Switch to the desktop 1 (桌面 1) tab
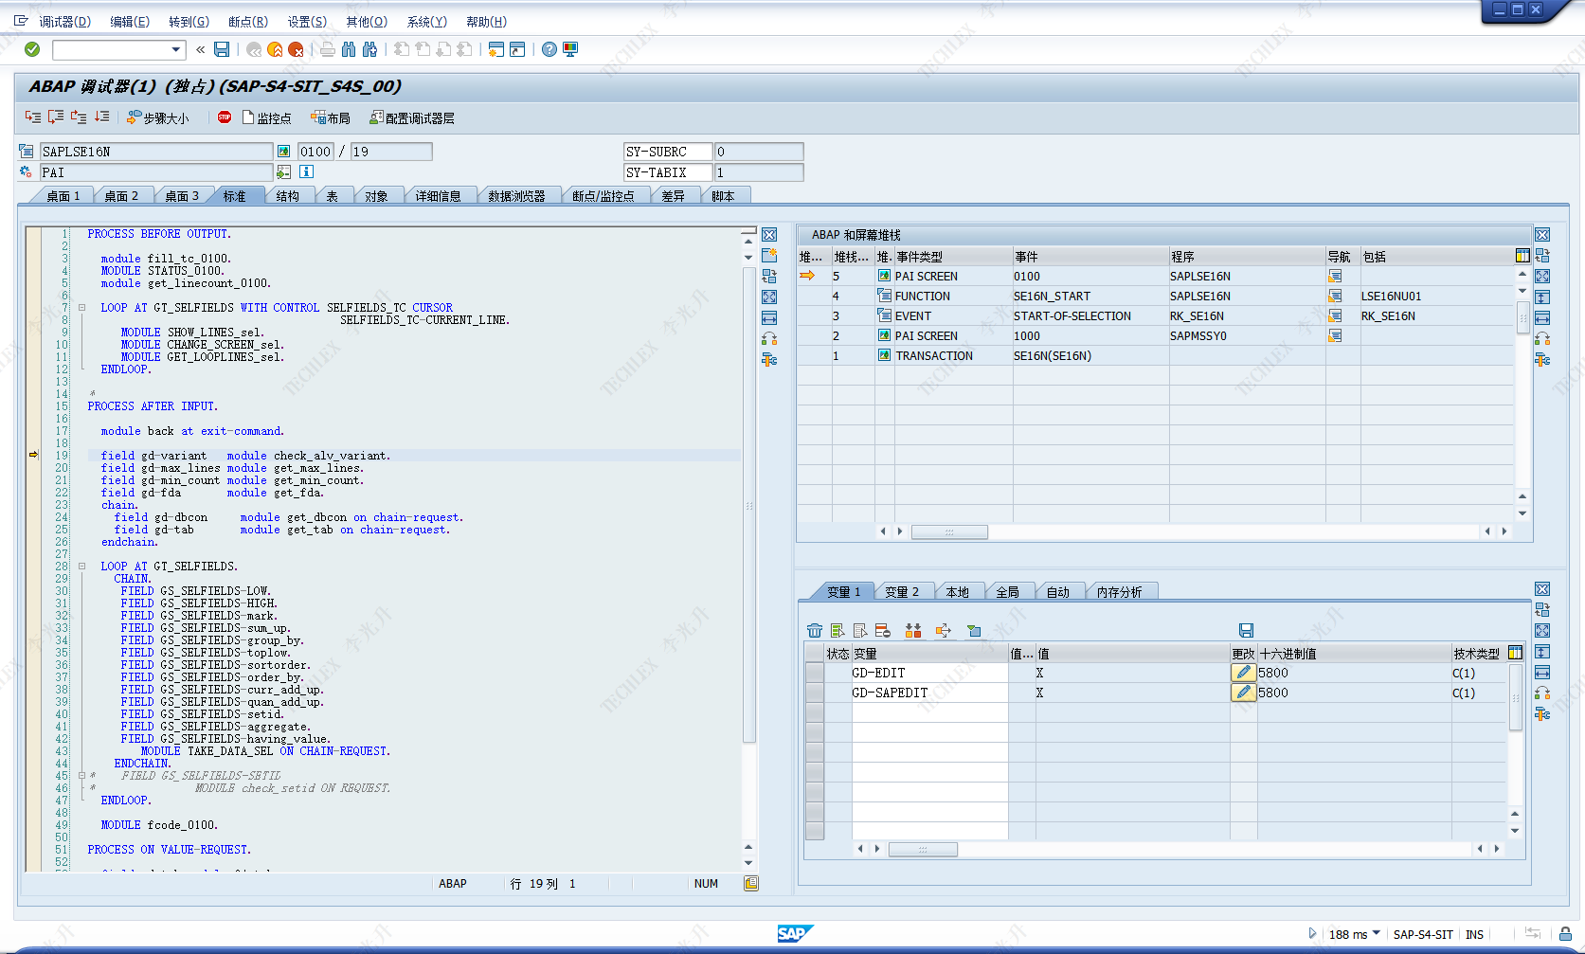1585x954 pixels. pos(63,196)
